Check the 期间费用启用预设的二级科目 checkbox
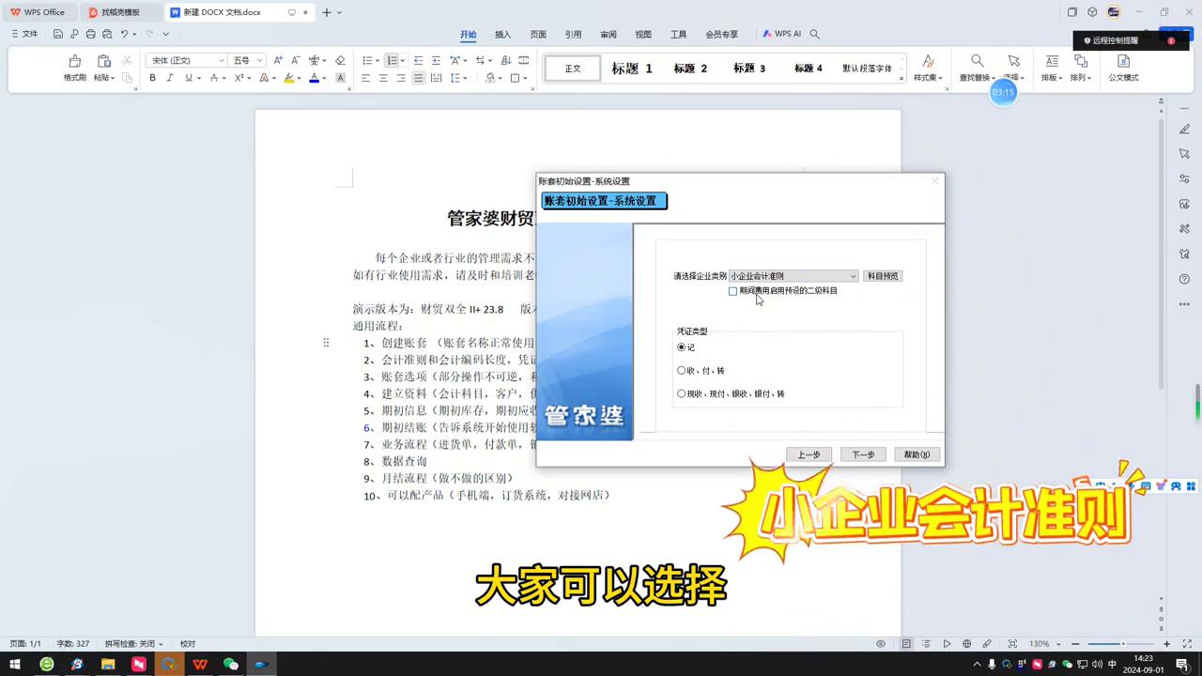 tap(732, 291)
